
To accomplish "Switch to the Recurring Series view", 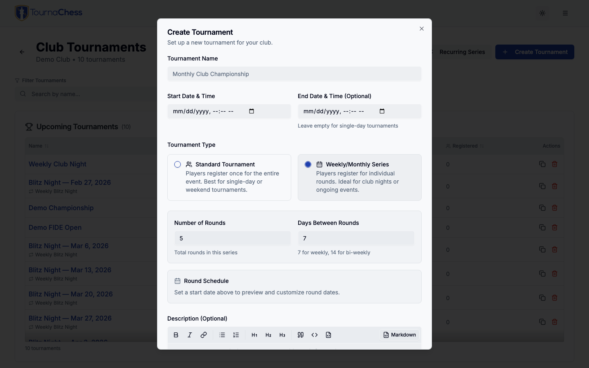I will coord(462,52).
